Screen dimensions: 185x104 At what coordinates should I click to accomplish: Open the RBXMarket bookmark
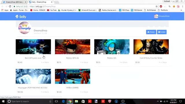tap(137, 10)
